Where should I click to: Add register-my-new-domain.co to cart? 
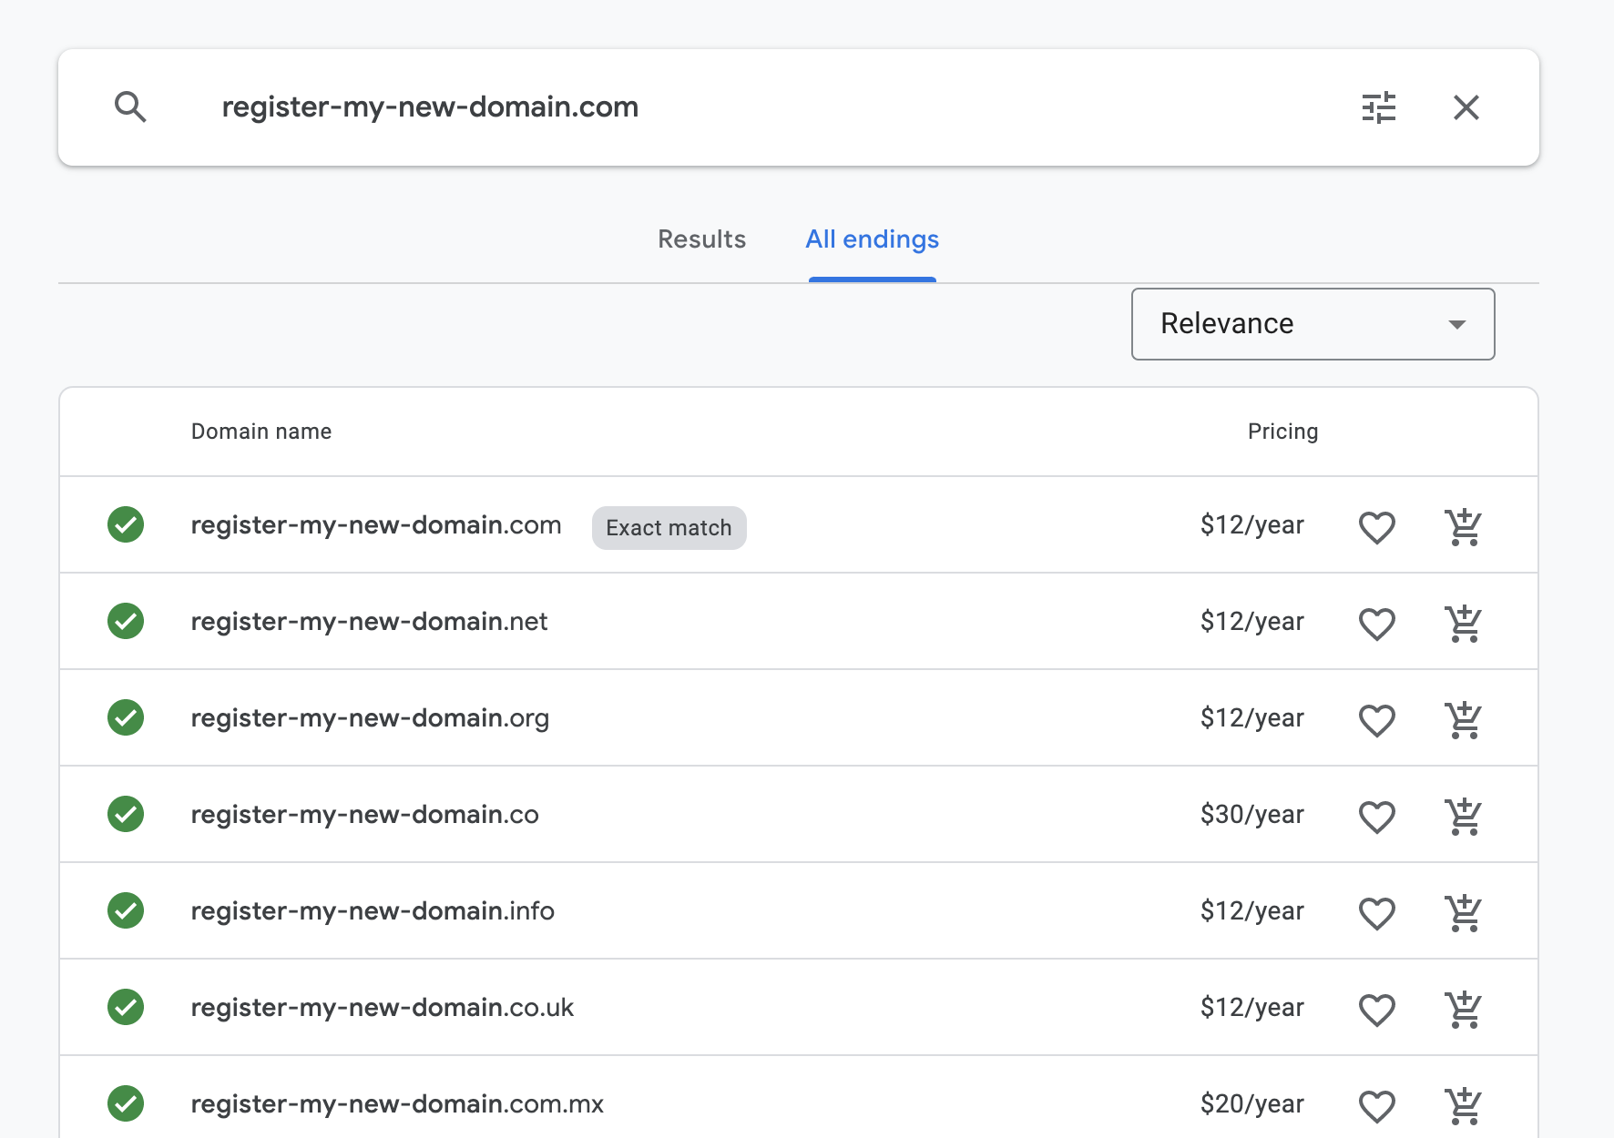tap(1464, 816)
